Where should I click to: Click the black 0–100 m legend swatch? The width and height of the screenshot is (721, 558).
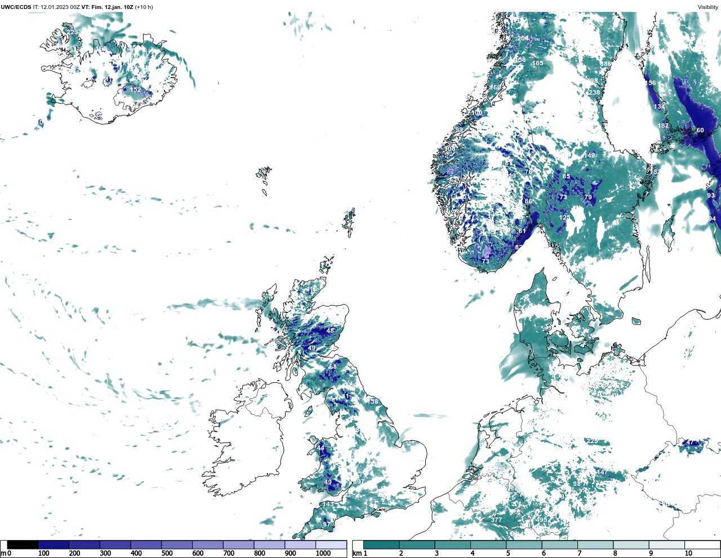[23, 545]
